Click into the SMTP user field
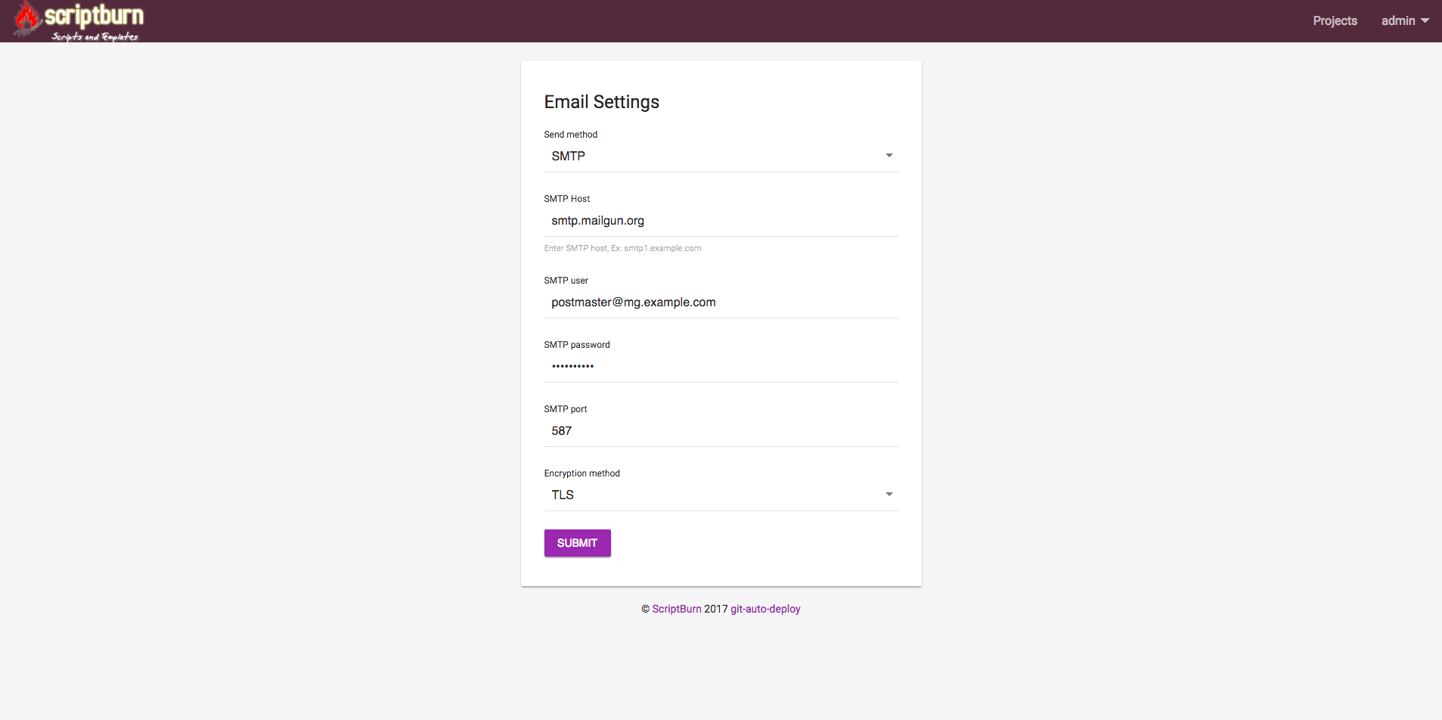The height and width of the screenshot is (720, 1442). [720, 303]
